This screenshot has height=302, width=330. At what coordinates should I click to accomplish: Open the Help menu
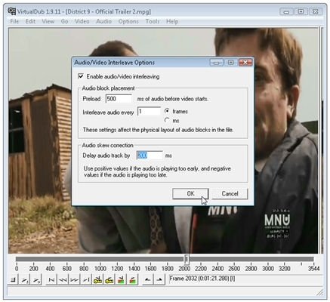coord(172,21)
